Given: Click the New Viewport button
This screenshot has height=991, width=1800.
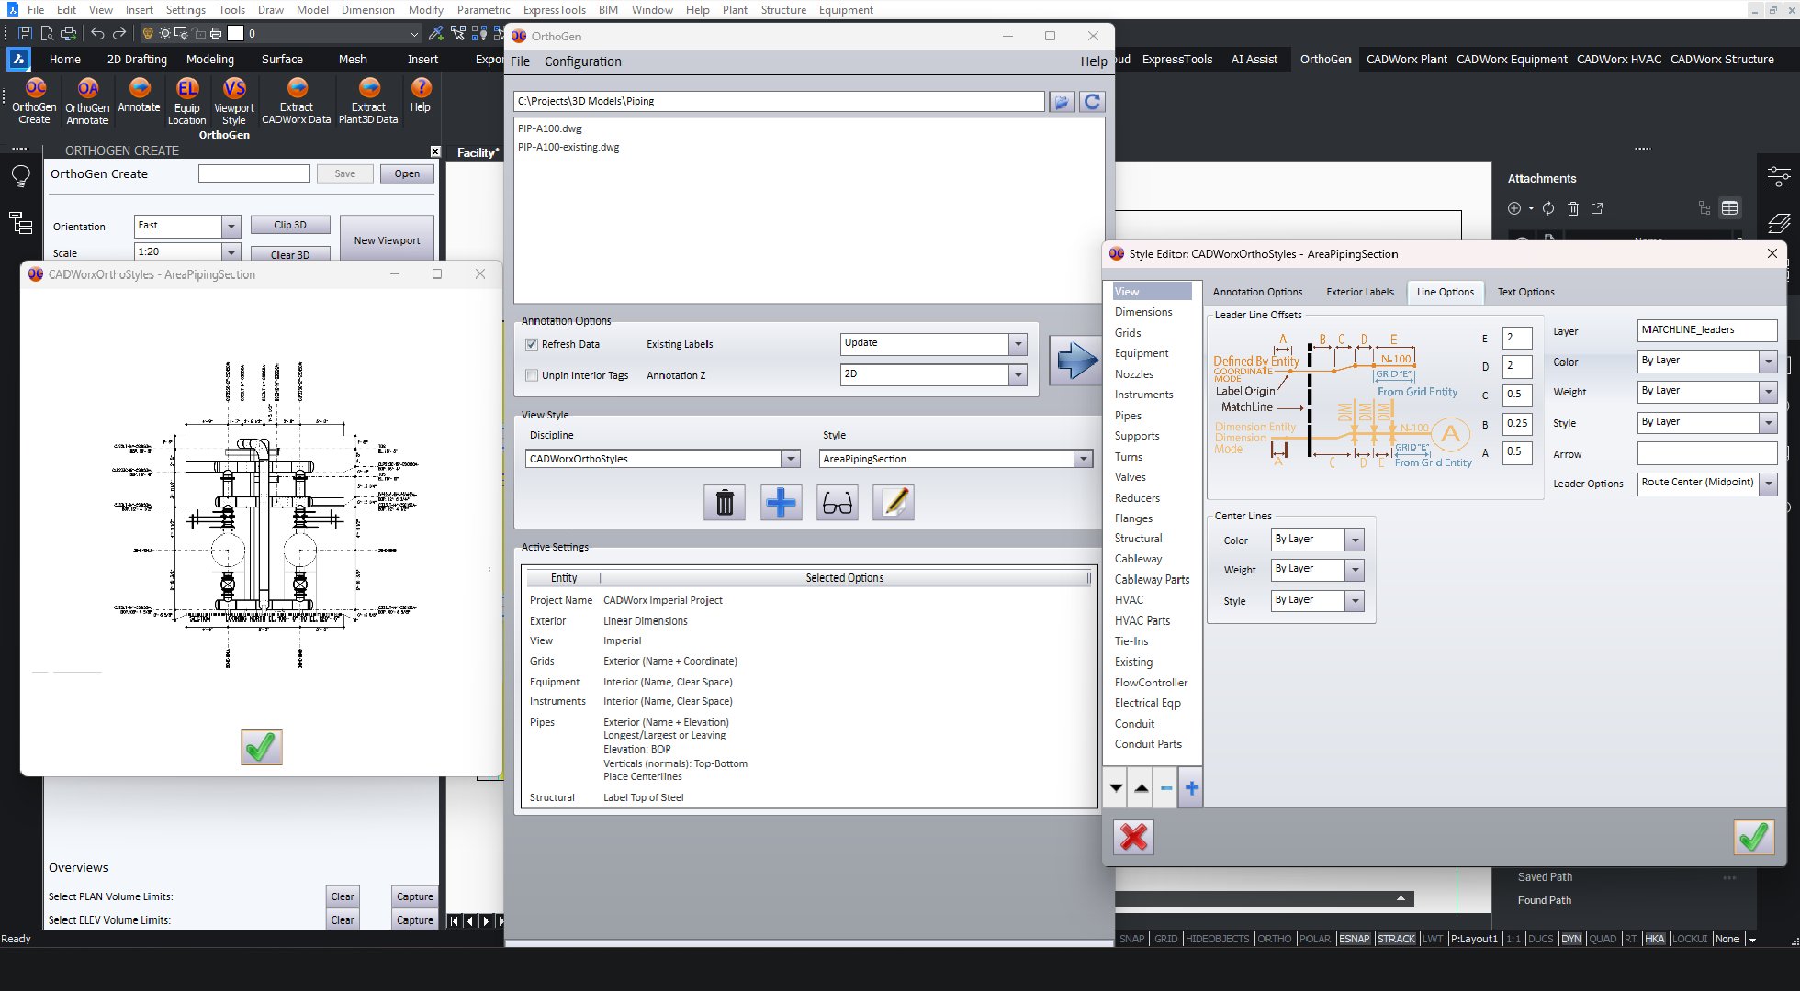Looking at the screenshot, I should tap(387, 240).
